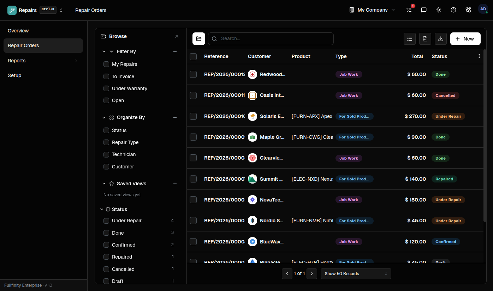
Task: Select the REP/2026/00012 row checkbox
Action: 193,74
